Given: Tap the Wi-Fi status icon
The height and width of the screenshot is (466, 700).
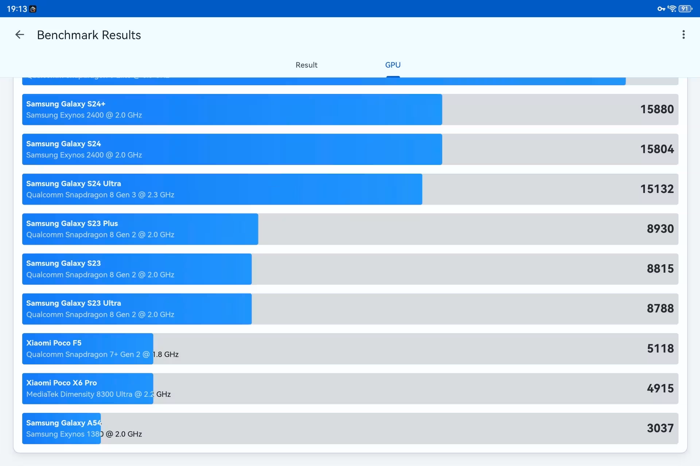Looking at the screenshot, I should 672,9.
